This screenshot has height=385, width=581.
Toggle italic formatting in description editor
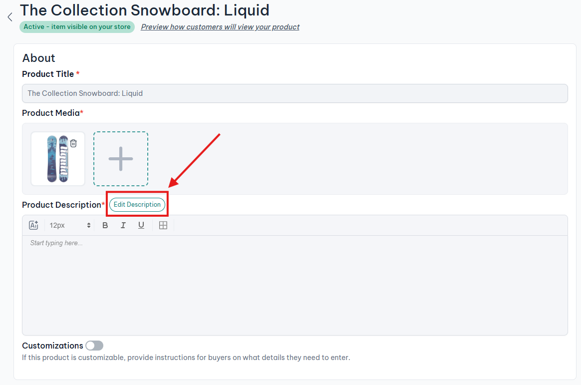(x=123, y=225)
